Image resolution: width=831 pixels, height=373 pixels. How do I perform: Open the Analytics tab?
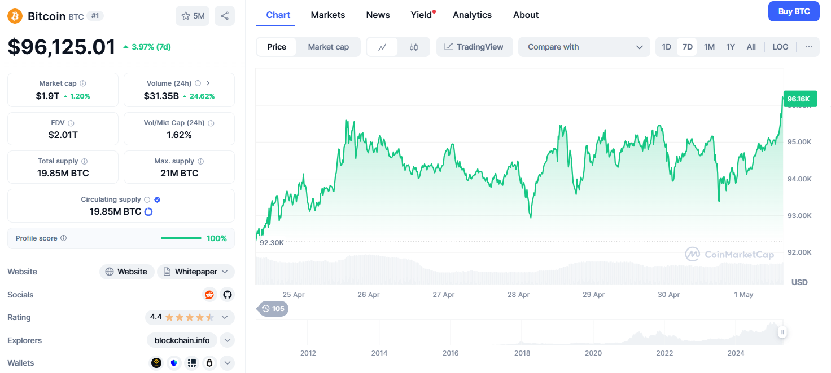point(472,15)
